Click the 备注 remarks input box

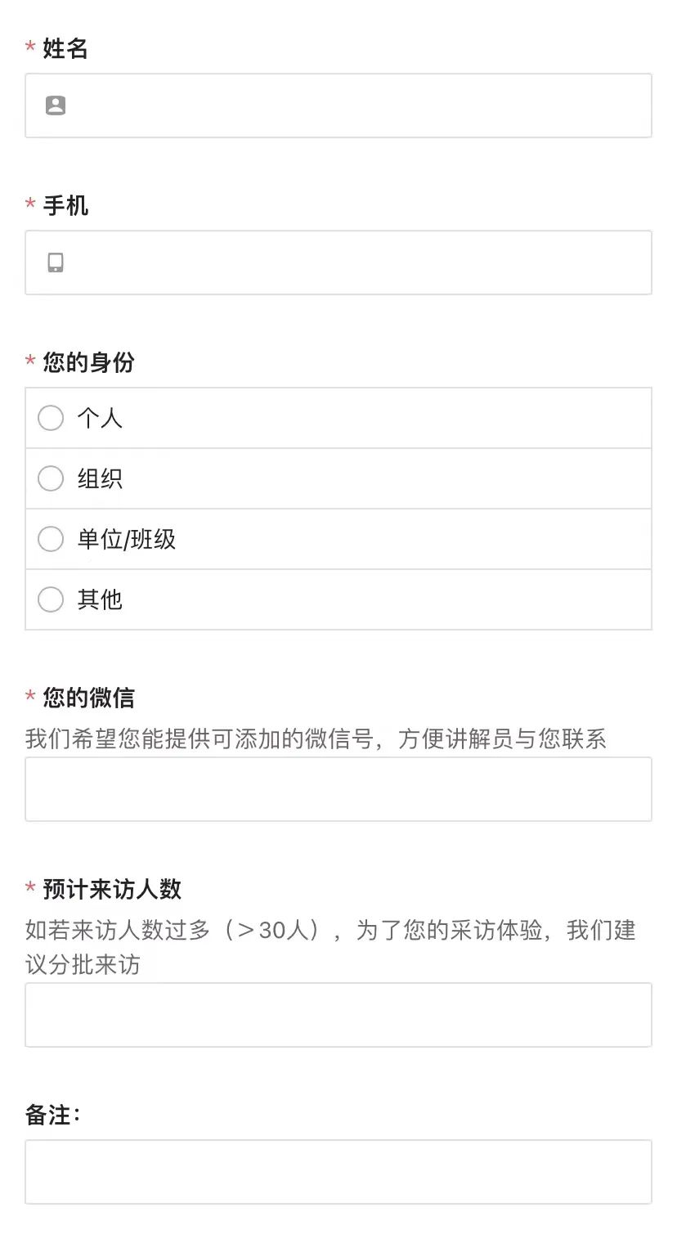point(338,1172)
